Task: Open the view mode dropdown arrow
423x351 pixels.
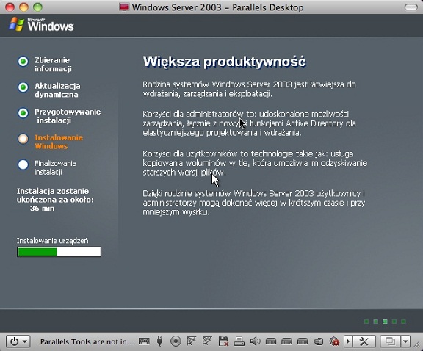Action: [405, 341]
